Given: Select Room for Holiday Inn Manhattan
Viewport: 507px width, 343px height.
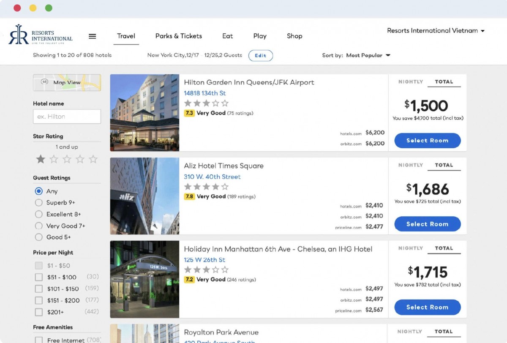Looking at the screenshot, I should (428, 307).
